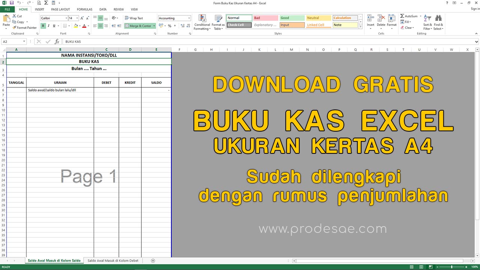Screen dimensions: 480x270
Task: Click the zoom slider in status bar
Action: (451, 267)
